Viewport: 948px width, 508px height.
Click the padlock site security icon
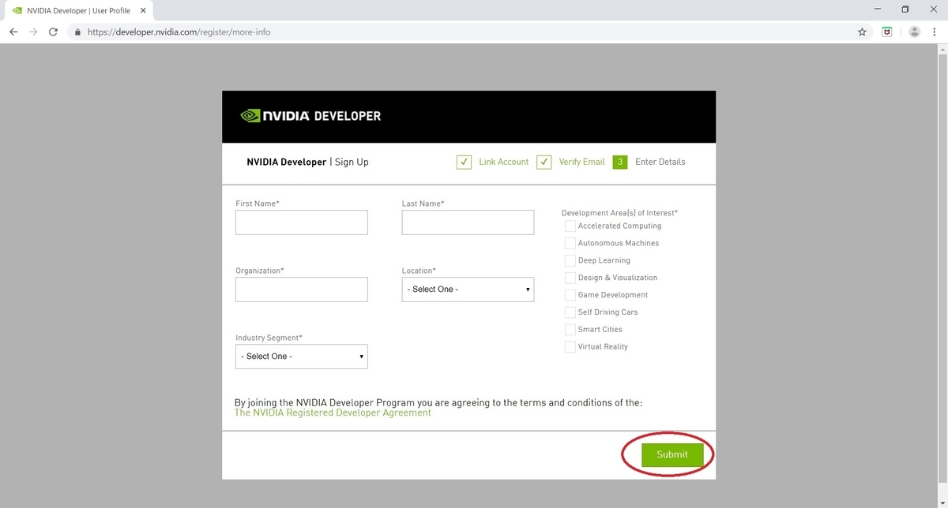pyautogui.click(x=77, y=32)
